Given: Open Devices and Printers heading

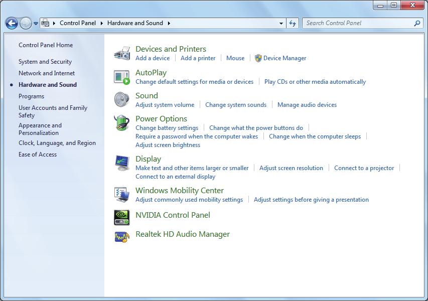Looking at the screenshot, I should point(171,49).
